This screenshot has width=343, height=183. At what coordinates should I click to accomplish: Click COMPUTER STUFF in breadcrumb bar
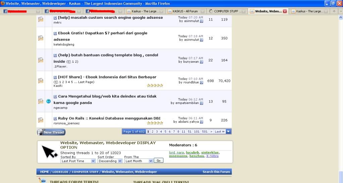click(x=85, y=172)
